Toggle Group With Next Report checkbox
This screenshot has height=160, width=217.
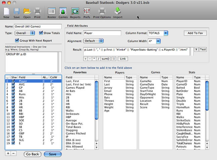[x=17, y=41]
